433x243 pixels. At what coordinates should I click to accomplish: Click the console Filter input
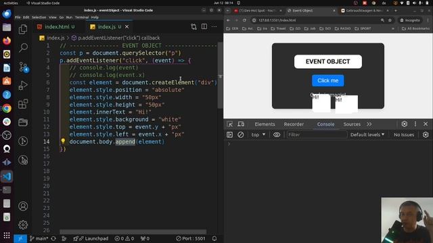tap(317, 135)
